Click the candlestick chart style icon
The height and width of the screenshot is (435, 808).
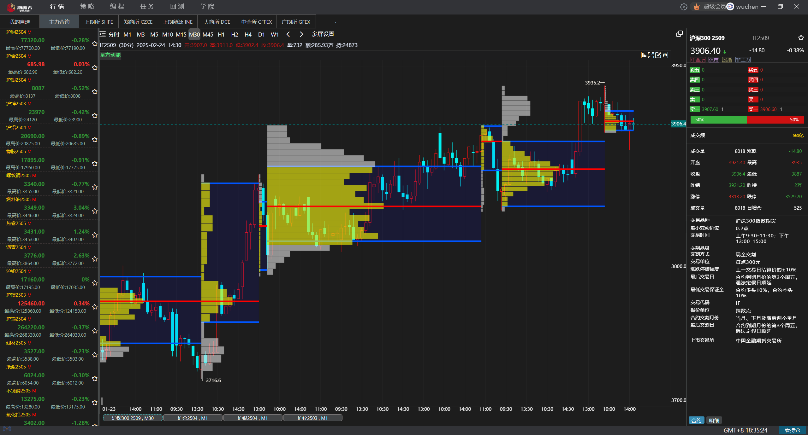click(665, 55)
